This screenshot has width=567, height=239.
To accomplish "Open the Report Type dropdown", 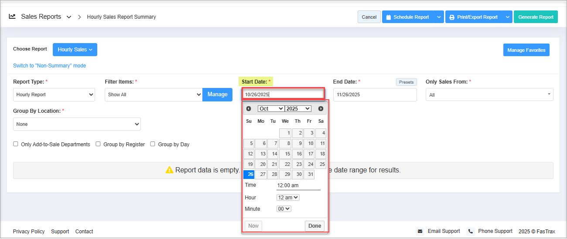I will 54,94.
